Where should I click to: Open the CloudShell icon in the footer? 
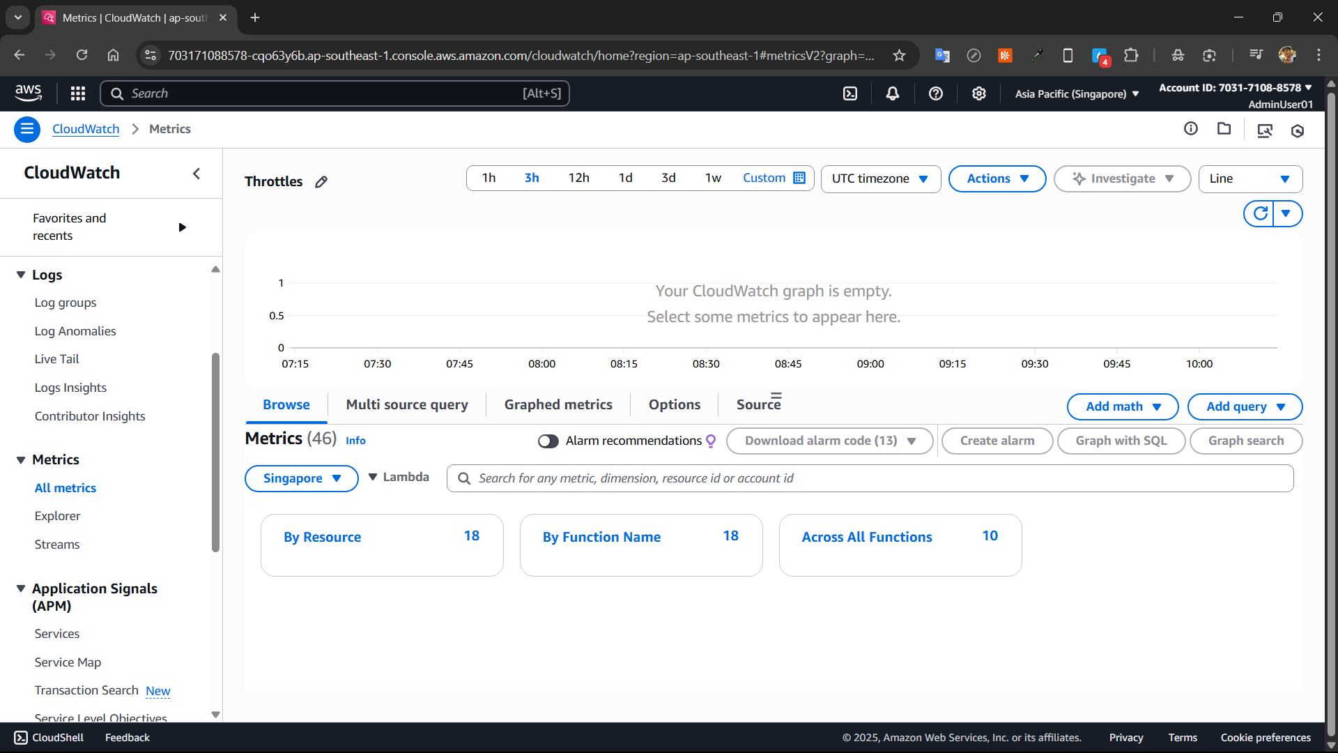click(21, 738)
